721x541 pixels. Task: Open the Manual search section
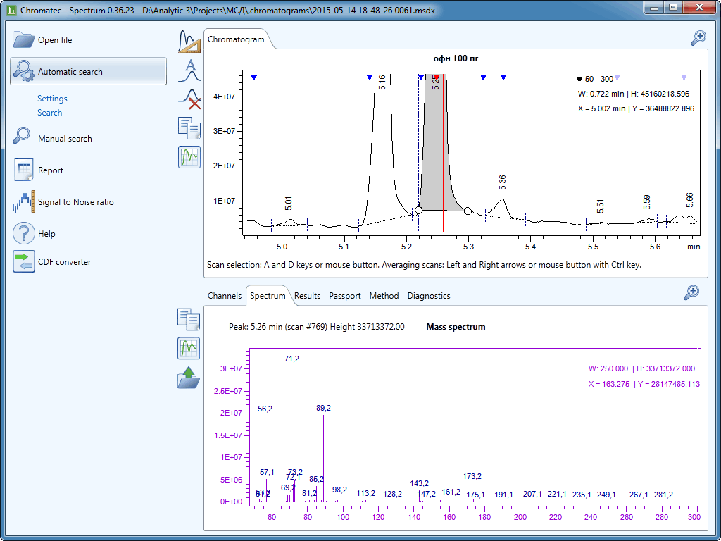coord(65,139)
